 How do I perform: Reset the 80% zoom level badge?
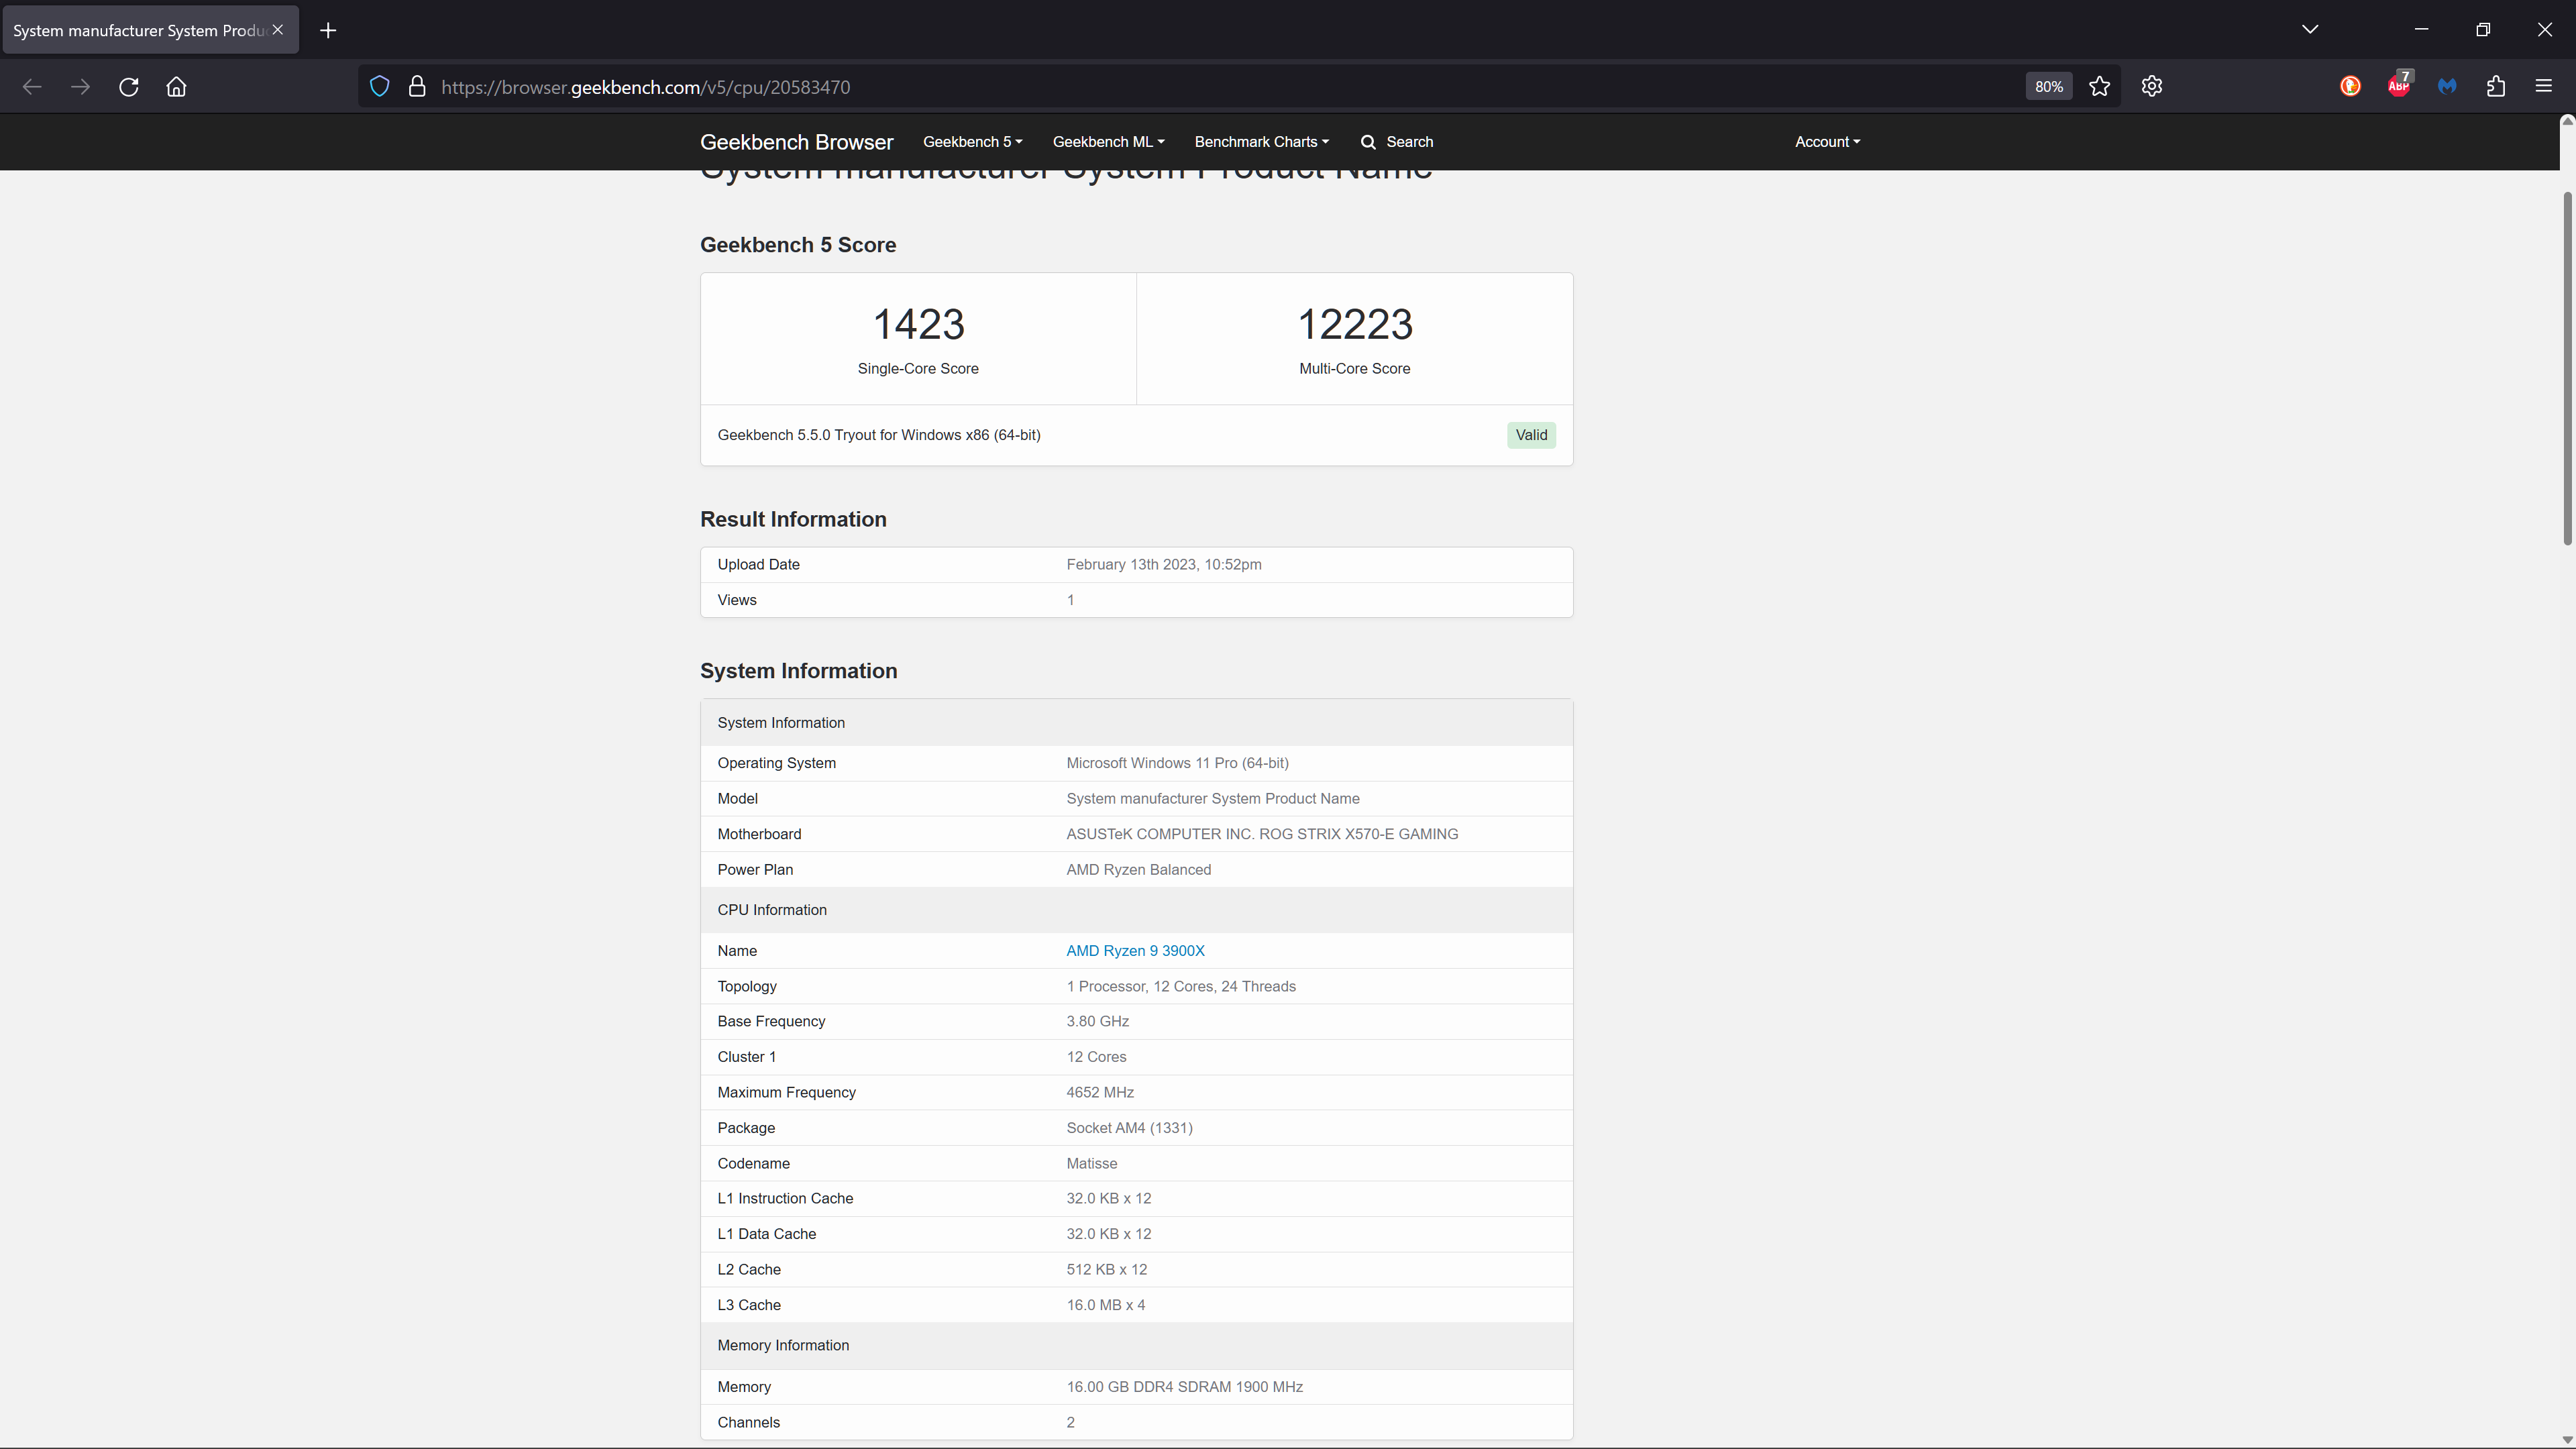[2048, 87]
